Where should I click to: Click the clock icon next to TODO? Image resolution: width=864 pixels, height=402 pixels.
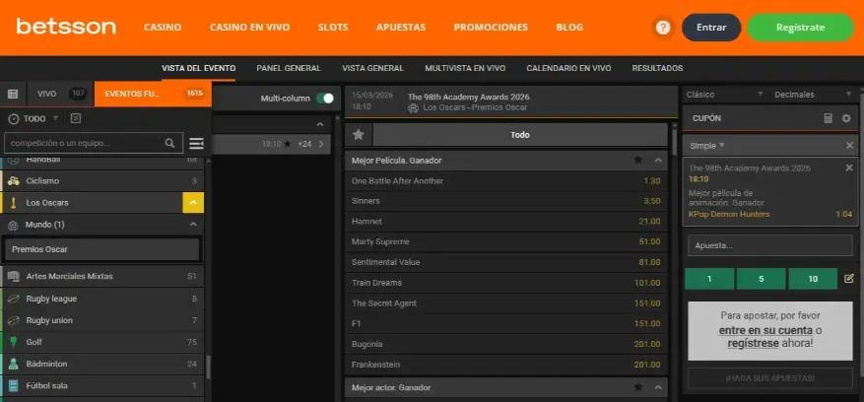13,118
